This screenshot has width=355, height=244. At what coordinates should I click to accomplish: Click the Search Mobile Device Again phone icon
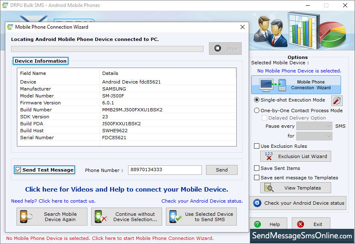click(x=25, y=217)
